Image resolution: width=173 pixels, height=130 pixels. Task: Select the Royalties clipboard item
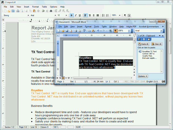149,54
